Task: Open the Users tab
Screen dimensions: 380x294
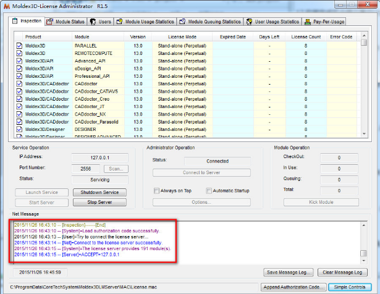Action: 101,22
